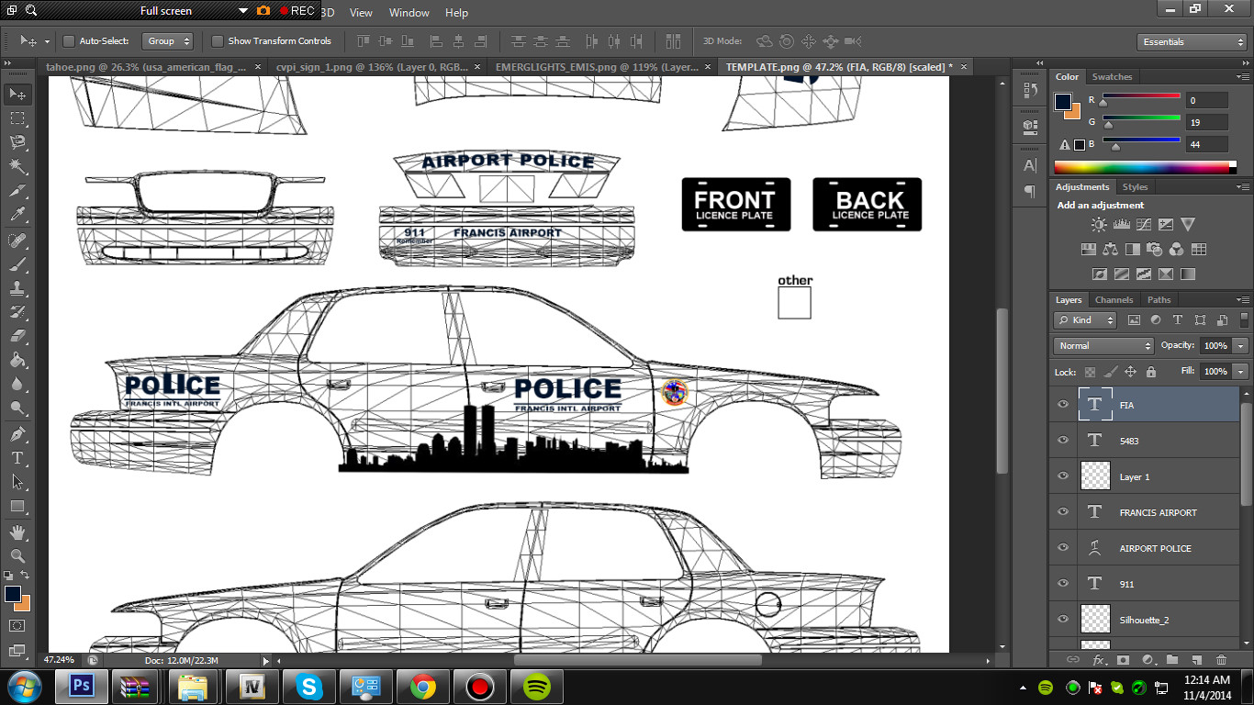
Task: Switch to the Channels tab
Action: 1114,300
